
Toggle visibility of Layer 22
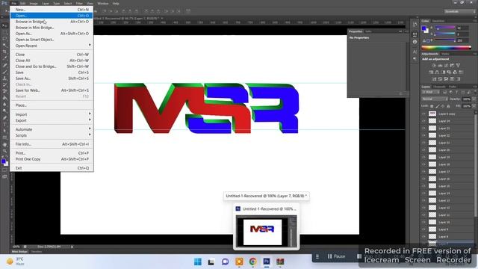[x=423, y=135]
